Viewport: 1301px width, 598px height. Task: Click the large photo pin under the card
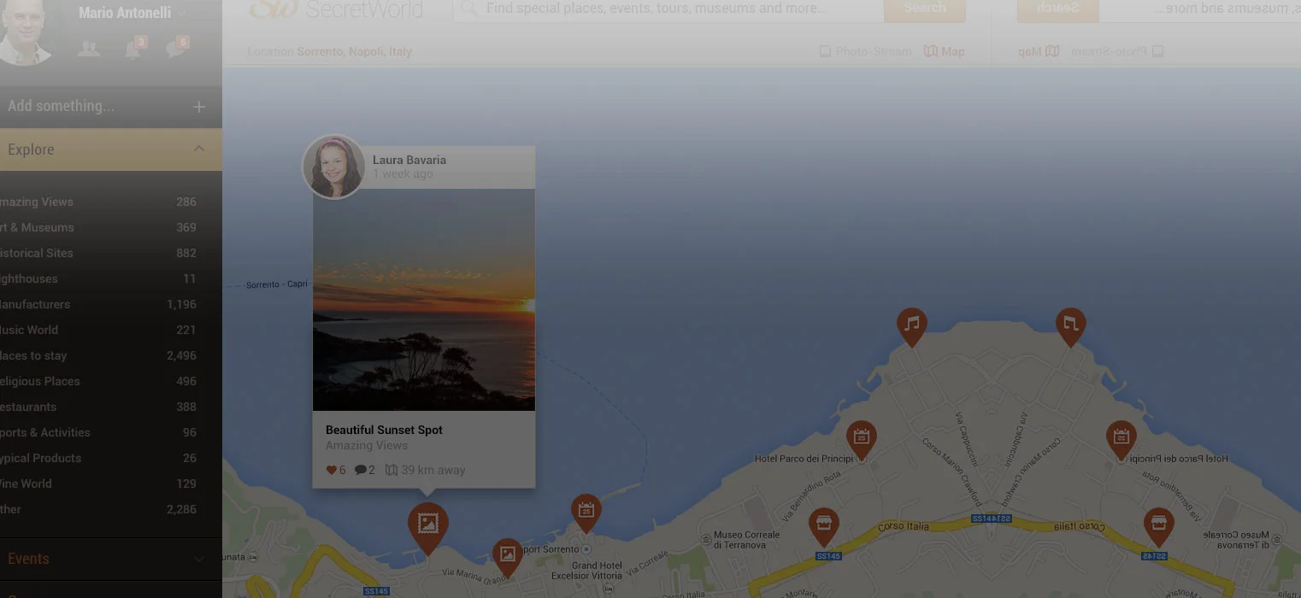(x=427, y=527)
